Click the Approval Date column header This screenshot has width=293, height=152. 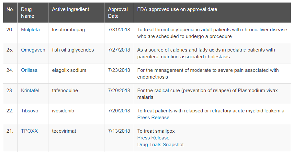click(x=119, y=13)
